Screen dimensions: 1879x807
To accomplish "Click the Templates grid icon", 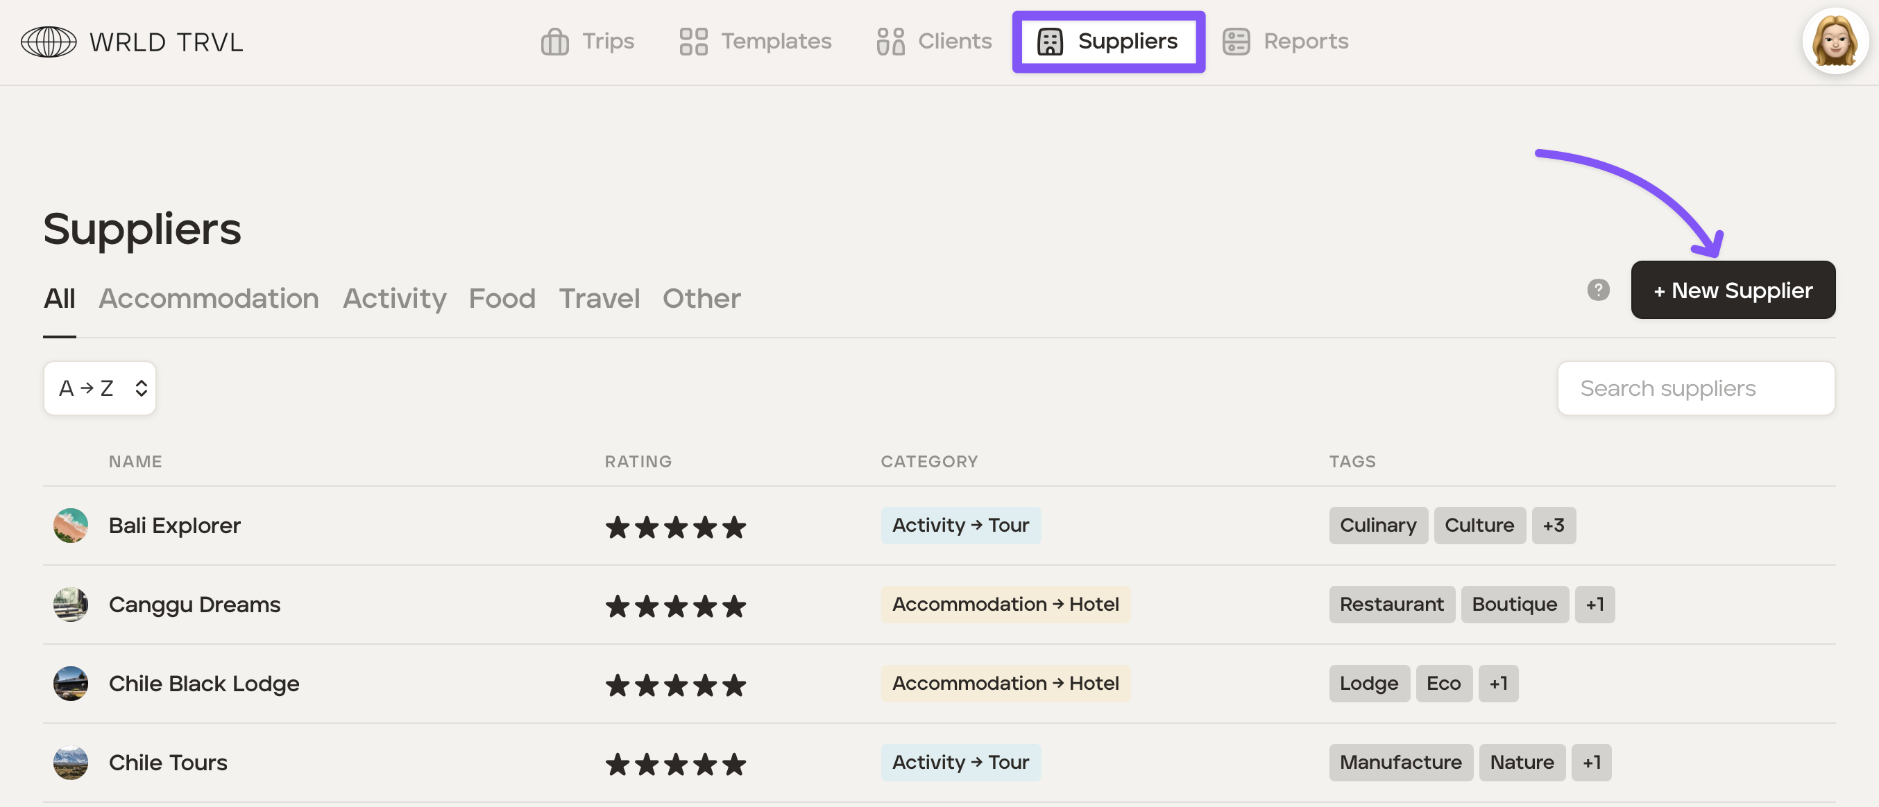I will [x=693, y=42].
